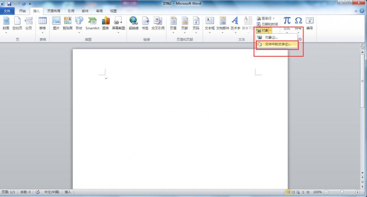Expand the 表格 table dropdown

tap(42, 33)
